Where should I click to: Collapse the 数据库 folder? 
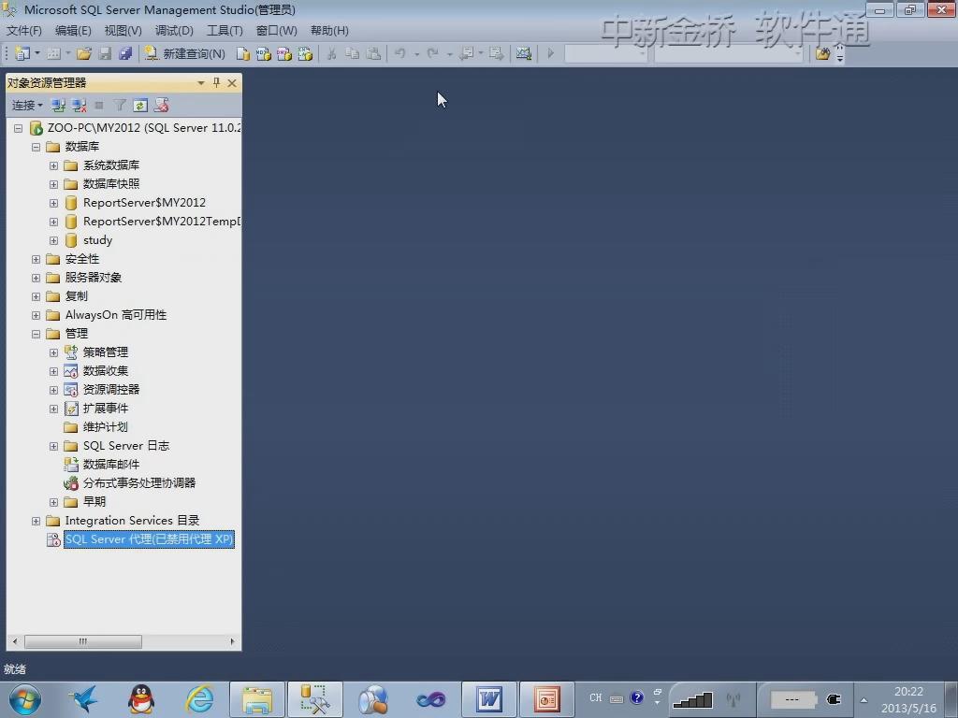(36, 147)
